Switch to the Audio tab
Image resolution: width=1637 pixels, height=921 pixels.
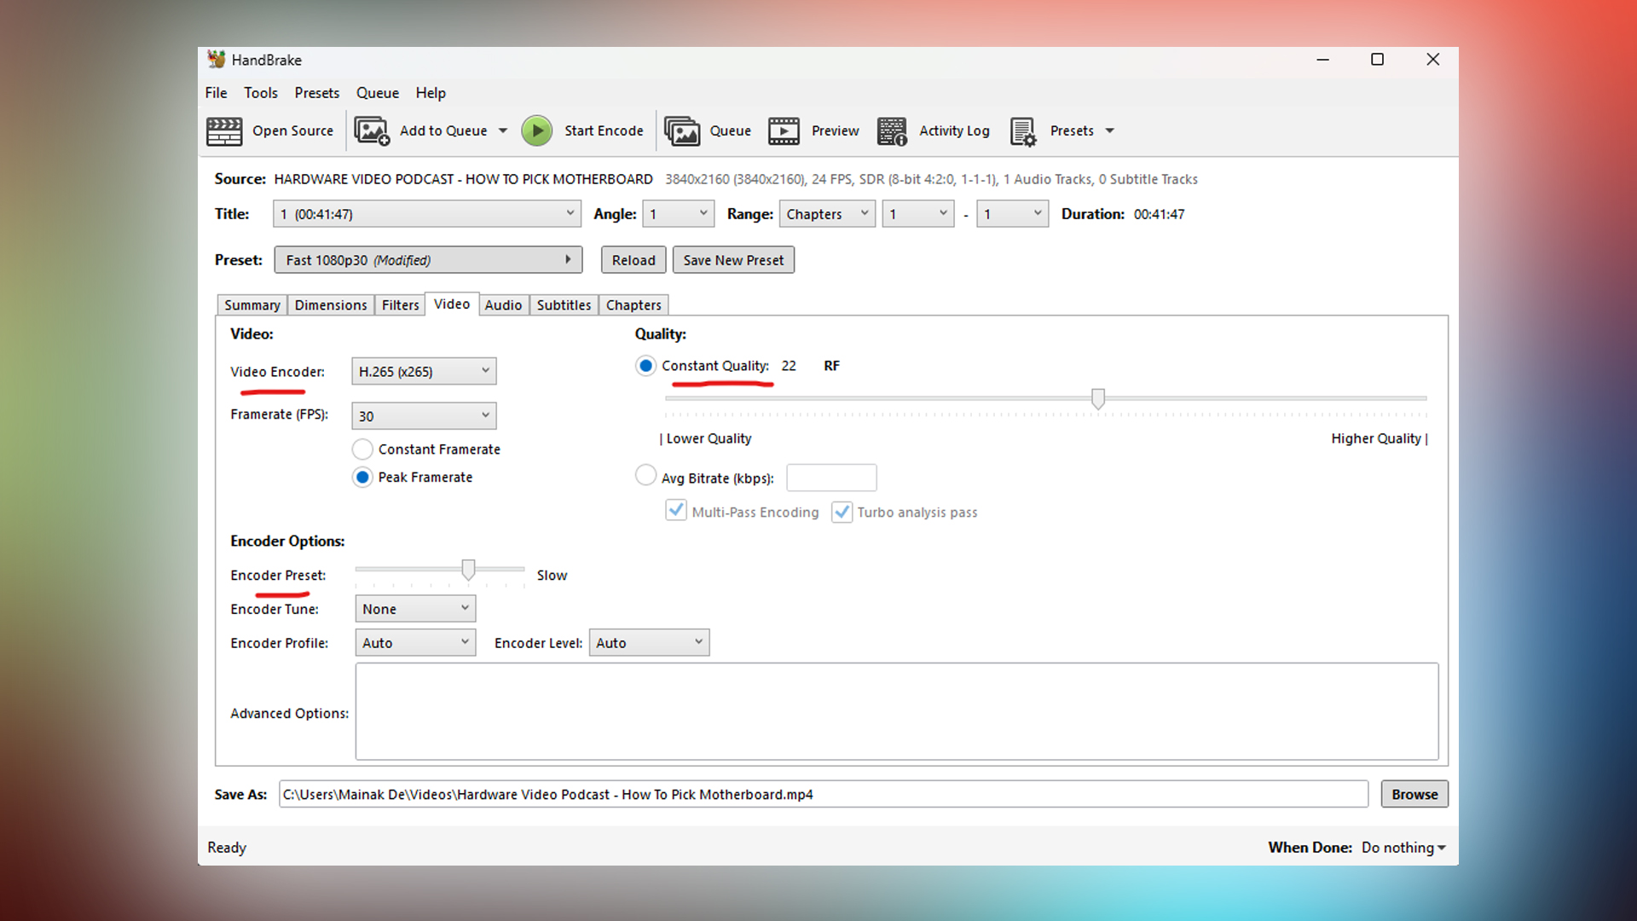(x=503, y=304)
